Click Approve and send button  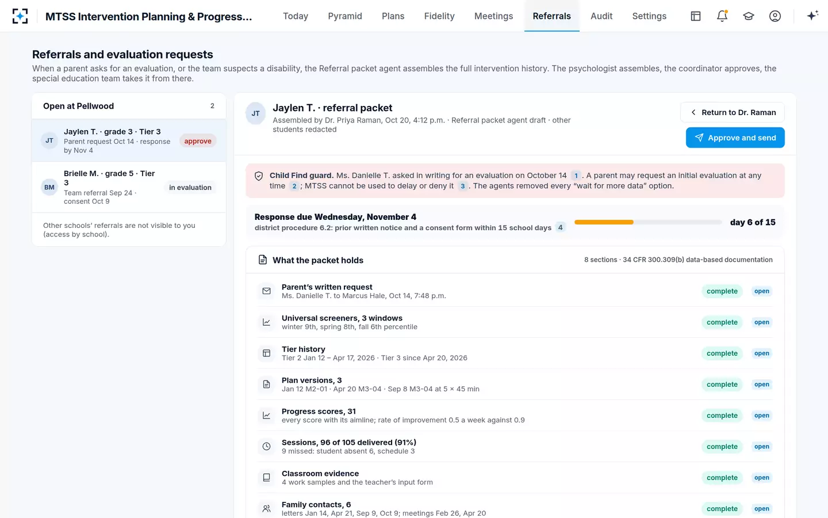point(735,138)
